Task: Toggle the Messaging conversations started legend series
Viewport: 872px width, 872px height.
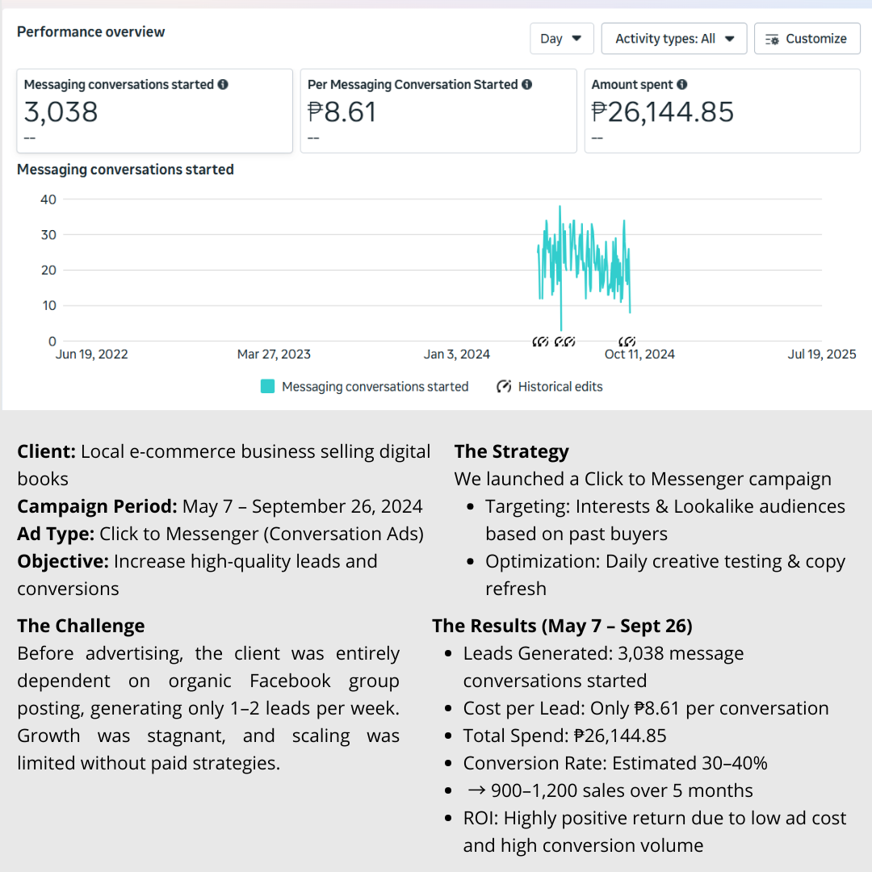Action: [x=375, y=387]
